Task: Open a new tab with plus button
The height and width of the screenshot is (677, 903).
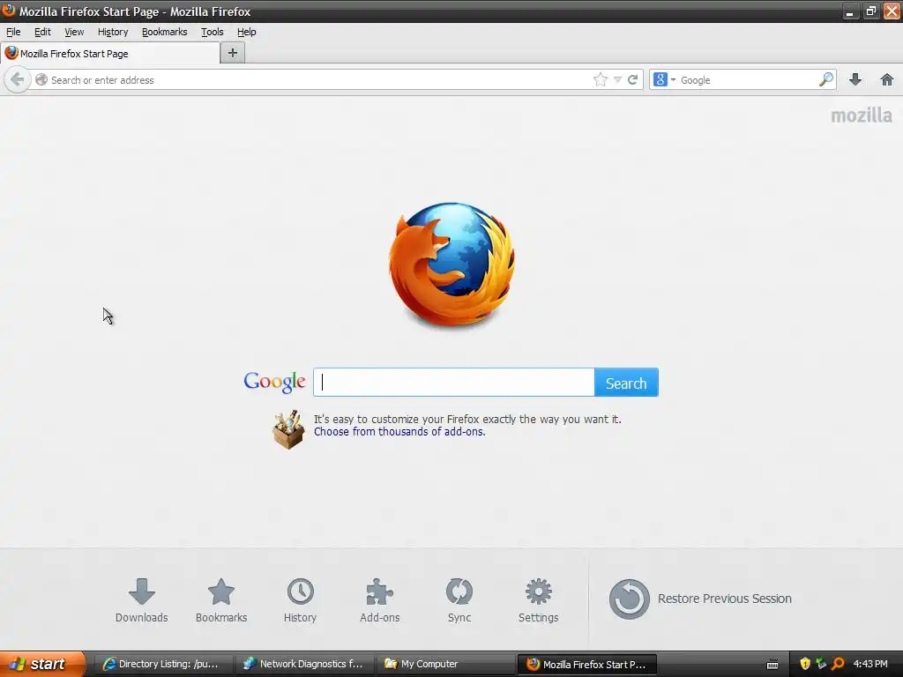Action: coord(233,53)
